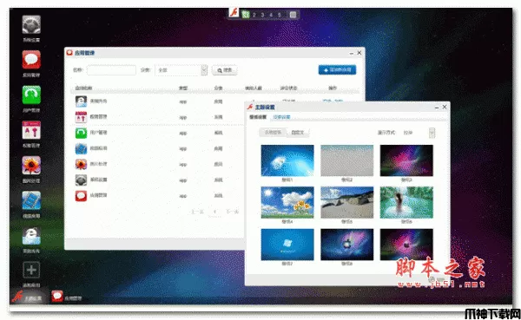Click the review status column header
The width and height of the screenshot is (521, 320).
tap(288, 88)
